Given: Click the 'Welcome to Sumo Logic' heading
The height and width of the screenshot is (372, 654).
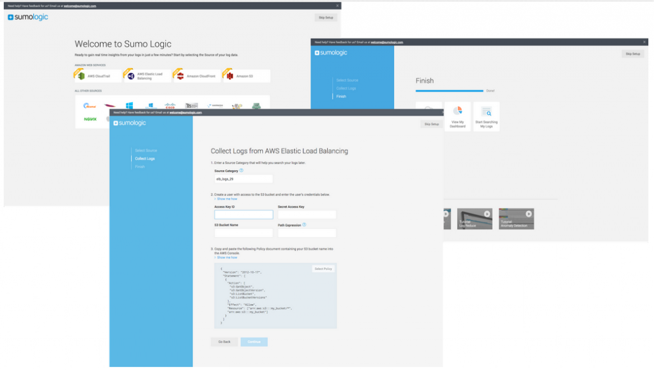Looking at the screenshot, I should coord(123,44).
